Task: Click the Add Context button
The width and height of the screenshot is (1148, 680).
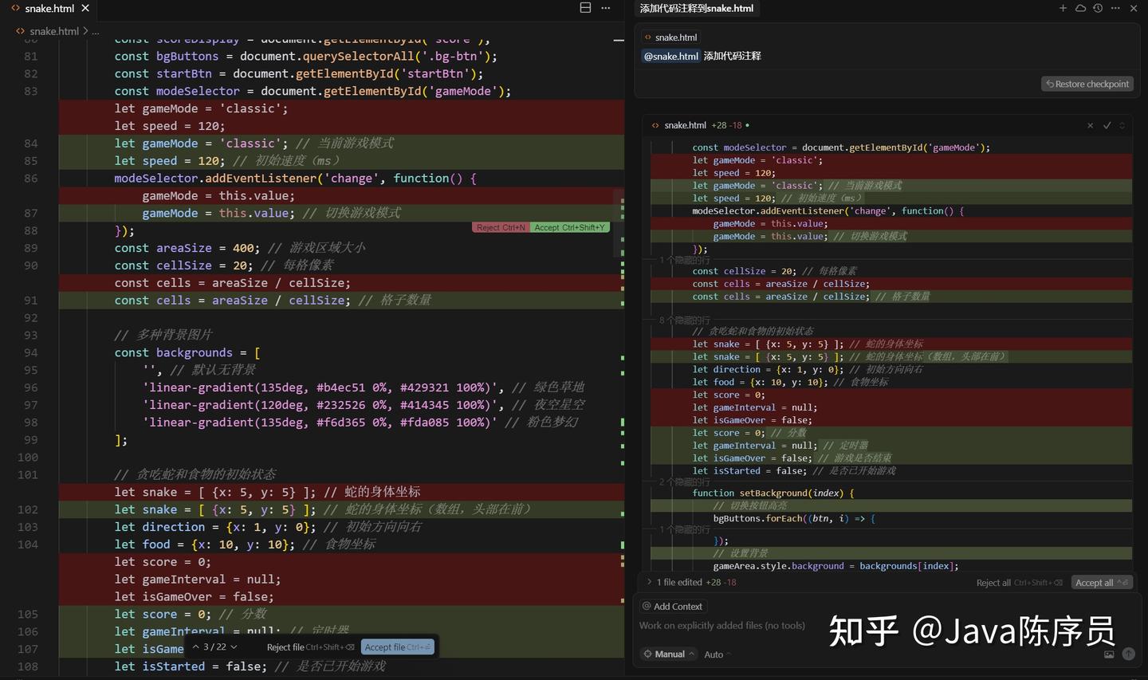Action: tap(672, 607)
